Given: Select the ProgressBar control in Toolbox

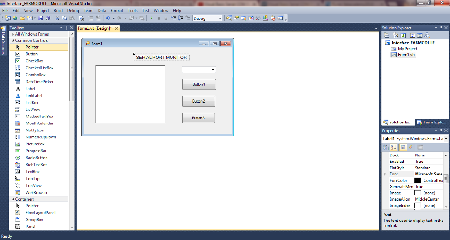Looking at the screenshot, I should 39,151.
